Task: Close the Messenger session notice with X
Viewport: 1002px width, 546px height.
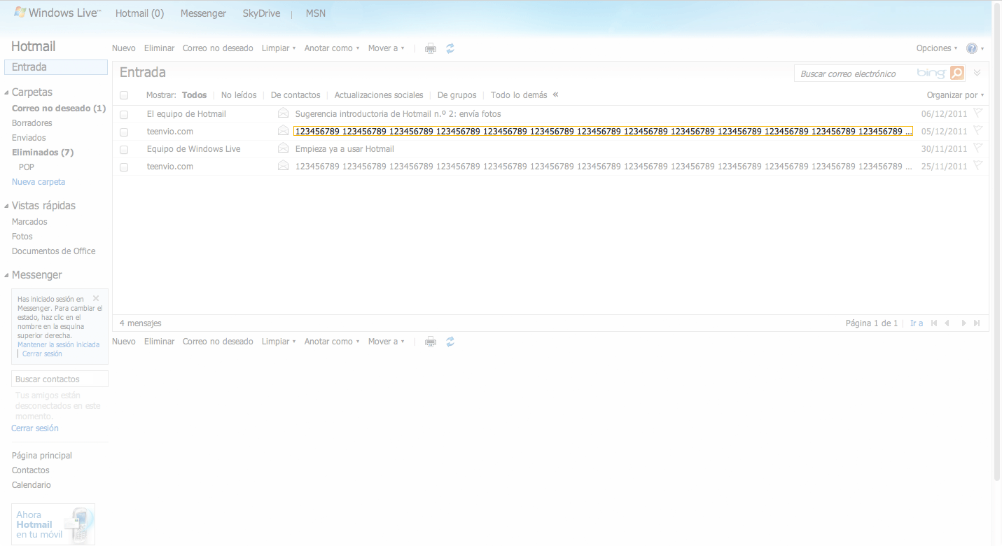Action: pyautogui.click(x=96, y=298)
